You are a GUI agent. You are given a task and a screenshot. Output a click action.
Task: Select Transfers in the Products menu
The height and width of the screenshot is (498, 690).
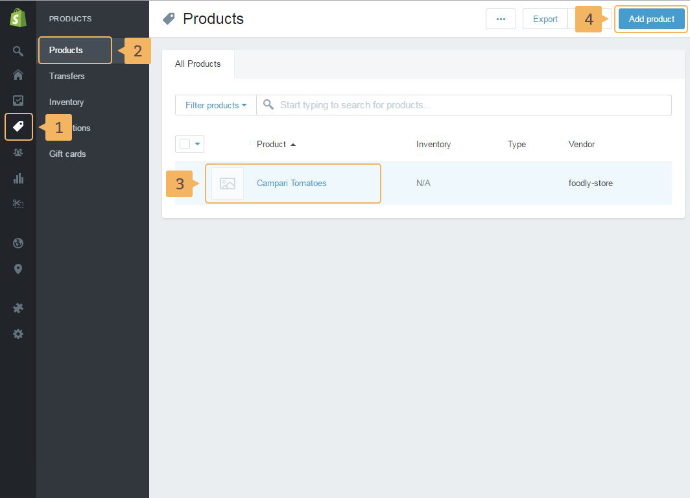pos(67,76)
